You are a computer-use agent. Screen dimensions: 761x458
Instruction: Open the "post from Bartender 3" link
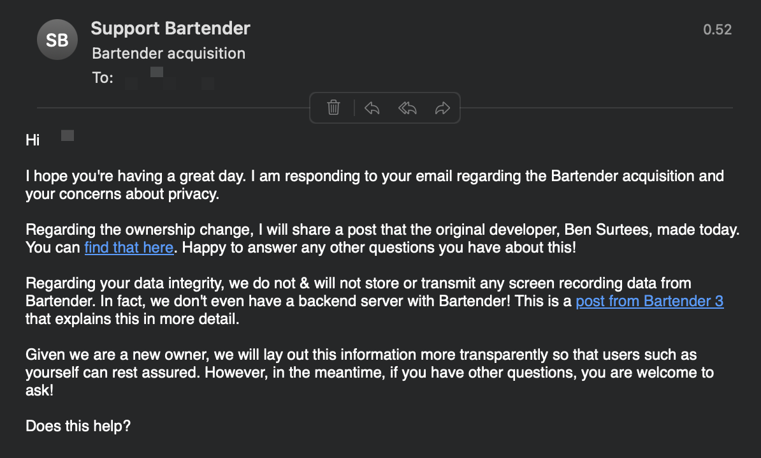tap(649, 300)
